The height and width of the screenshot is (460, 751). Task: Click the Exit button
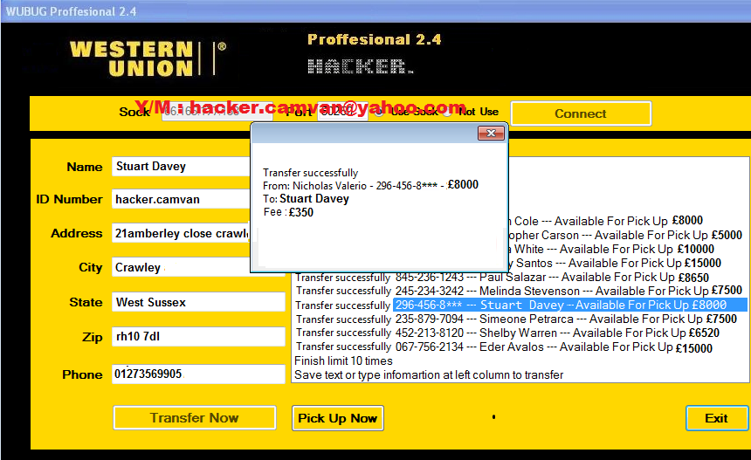717,418
